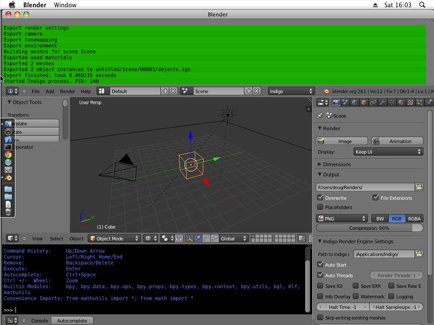Image resolution: width=434 pixels, height=325 pixels.
Task: Click the add screen layout plus icon
Action: (165, 91)
